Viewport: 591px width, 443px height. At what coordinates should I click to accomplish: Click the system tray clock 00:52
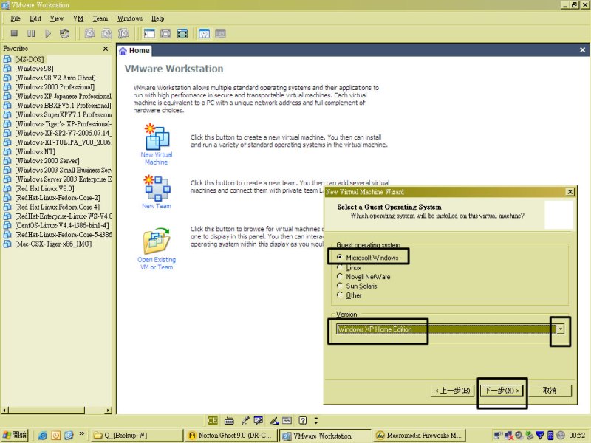click(577, 436)
